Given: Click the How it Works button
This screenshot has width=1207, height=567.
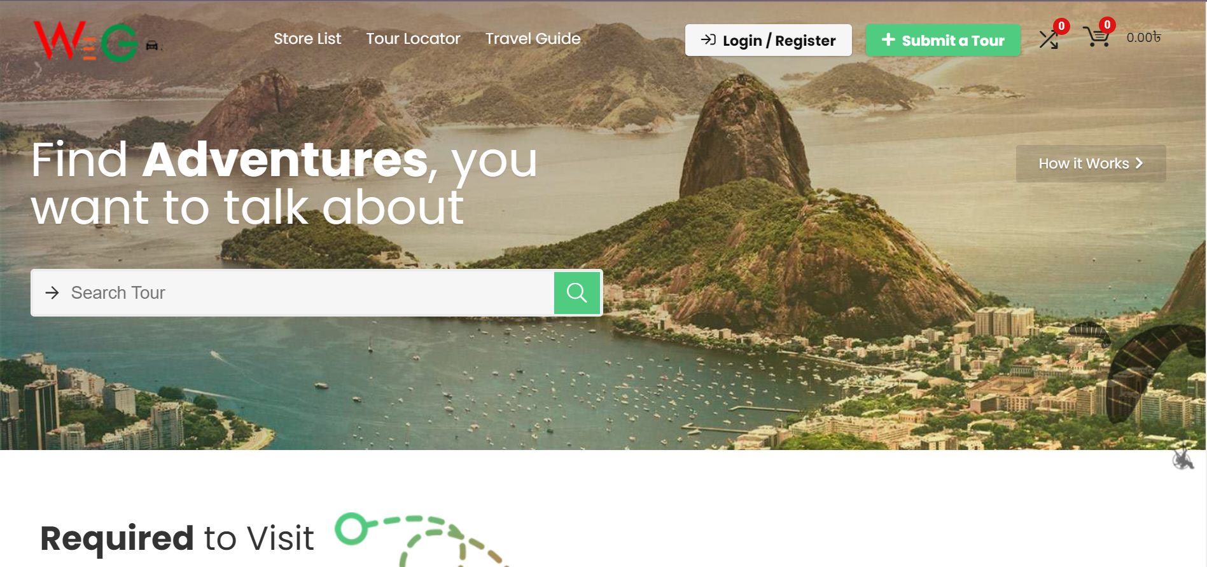Looking at the screenshot, I should 1091,163.
